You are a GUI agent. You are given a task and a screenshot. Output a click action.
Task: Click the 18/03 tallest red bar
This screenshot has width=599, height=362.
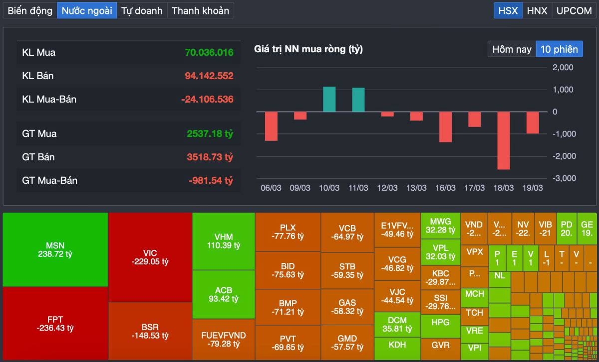[503, 141]
